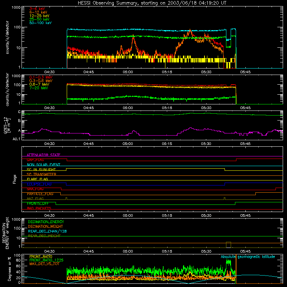Viewport: 287px width, 287px height.
Task: Select the DECIMATION_ENERGY legend label
Action: 46,222
